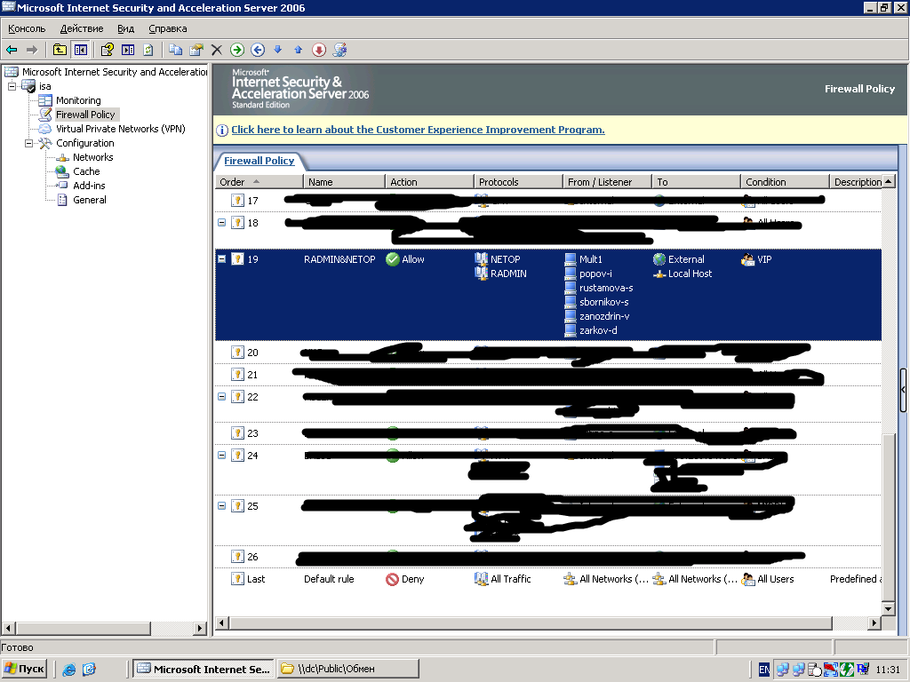Screen dimensions: 910x682
Task: Select the isa server node
Action: pos(44,86)
